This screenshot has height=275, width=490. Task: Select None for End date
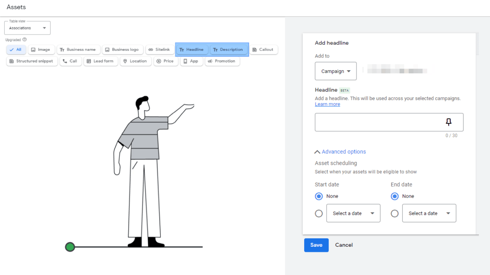[x=395, y=196]
